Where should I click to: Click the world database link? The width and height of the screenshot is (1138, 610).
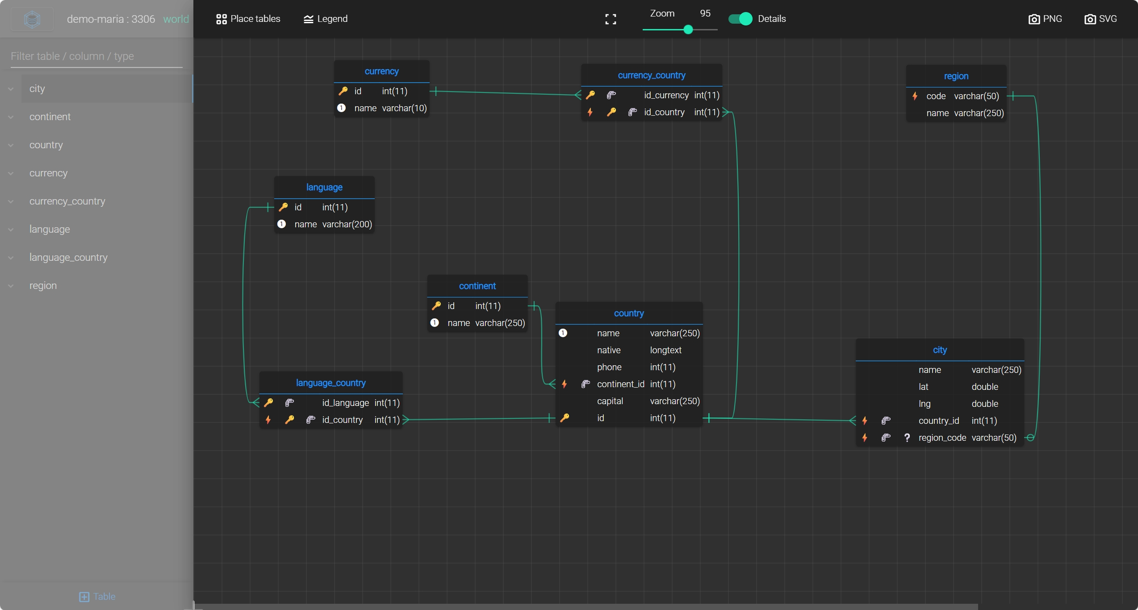[176, 19]
